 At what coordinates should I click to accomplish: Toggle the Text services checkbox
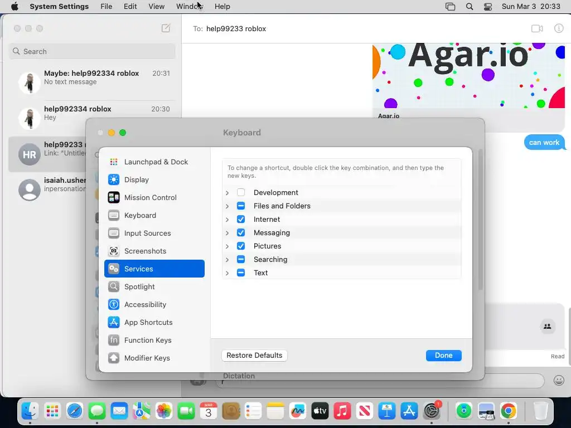(241, 273)
